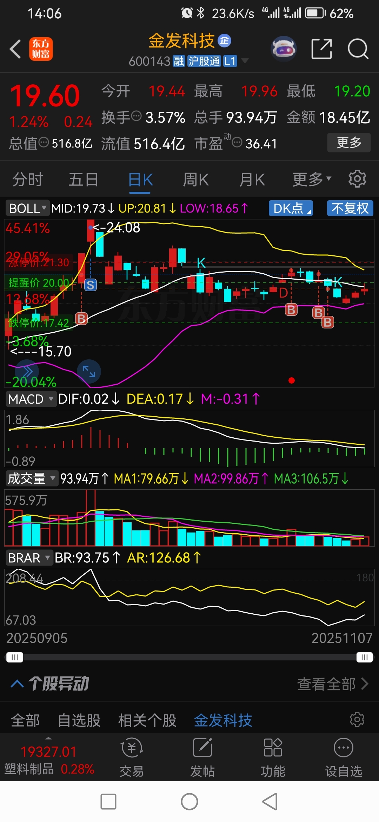The image size is (379, 822).
Task: Tap the red dot event marker
Action: click(x=291, y=380)
